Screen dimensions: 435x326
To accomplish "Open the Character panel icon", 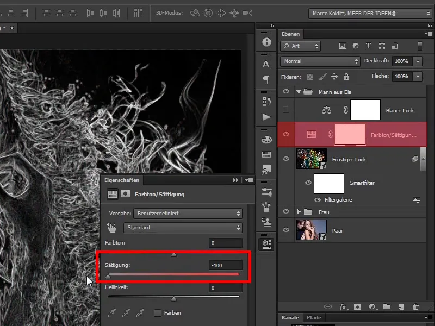I will pyautogui.click(x=266, y=64).
